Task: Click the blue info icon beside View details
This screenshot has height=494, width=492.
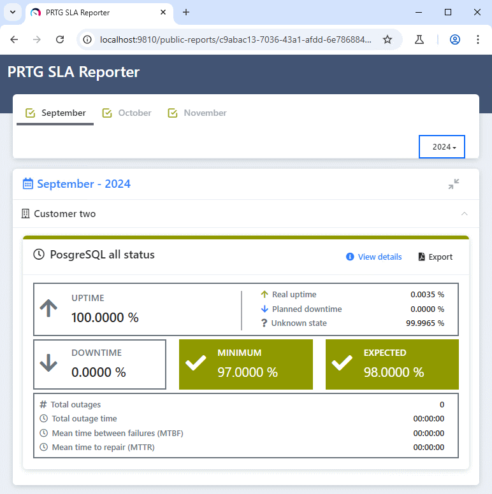Action: point(350,257)
